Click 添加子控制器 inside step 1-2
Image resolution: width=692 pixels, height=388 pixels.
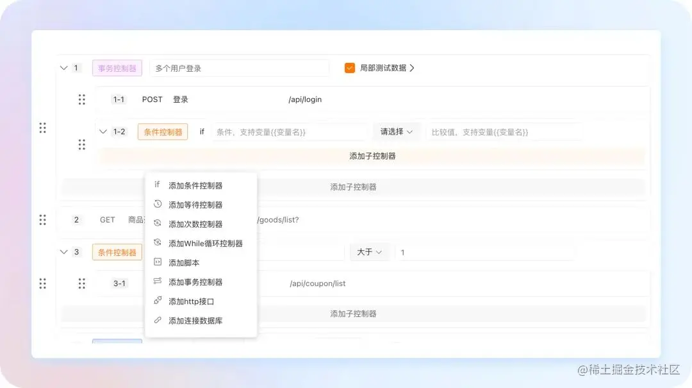(372, 156)
